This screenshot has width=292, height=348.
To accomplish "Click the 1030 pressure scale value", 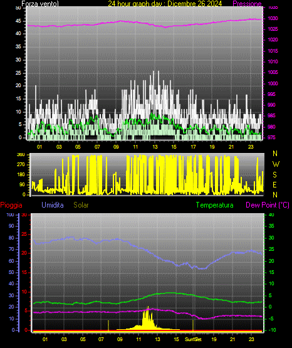I will 273,18.
